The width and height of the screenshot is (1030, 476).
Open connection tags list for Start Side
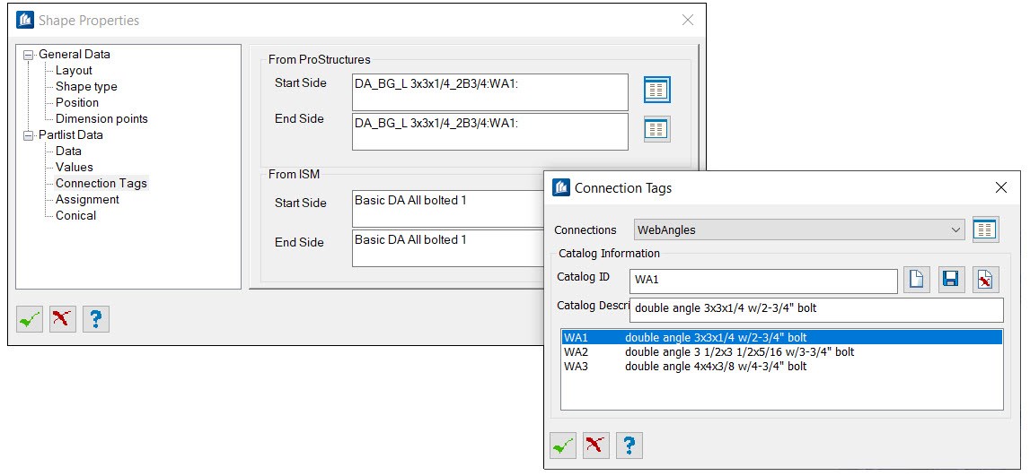click(656, 90)
